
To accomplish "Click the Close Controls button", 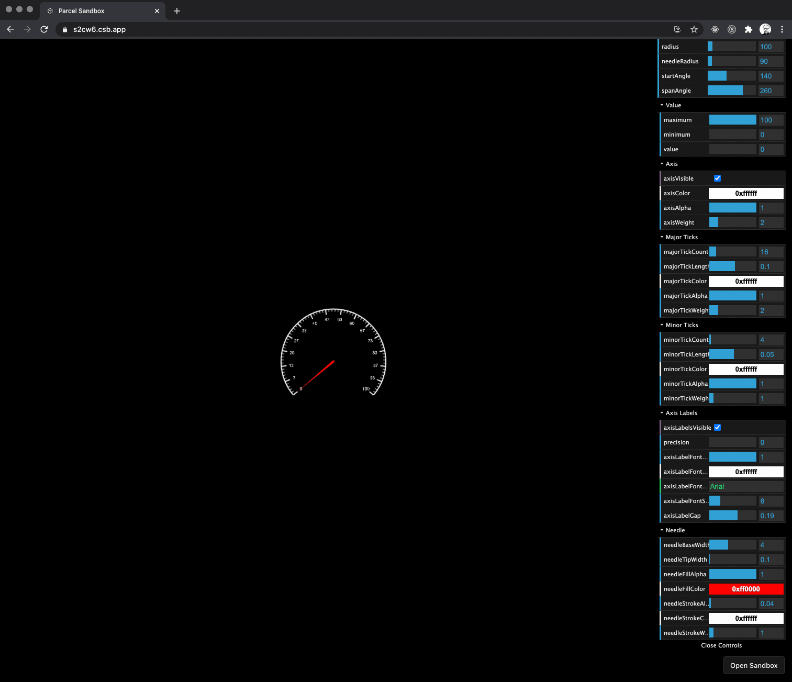I will (x=721, y=645).
